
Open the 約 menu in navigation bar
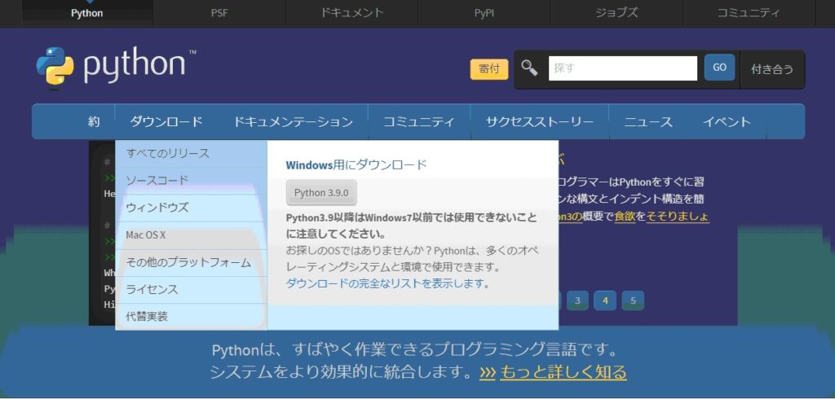[x=94, y=122]
